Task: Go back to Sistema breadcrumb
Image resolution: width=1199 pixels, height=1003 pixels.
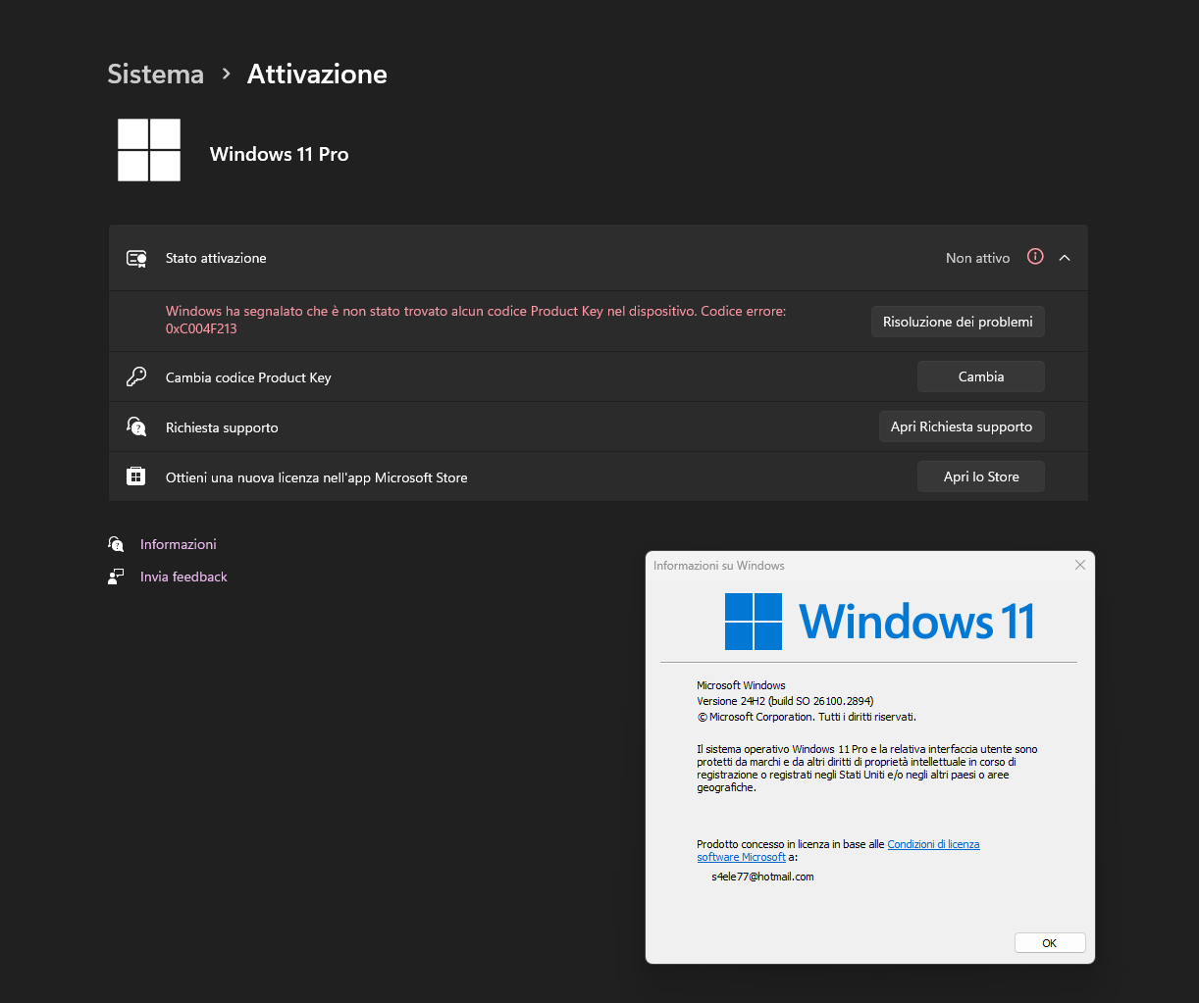Action: click(x=155, y=75)
